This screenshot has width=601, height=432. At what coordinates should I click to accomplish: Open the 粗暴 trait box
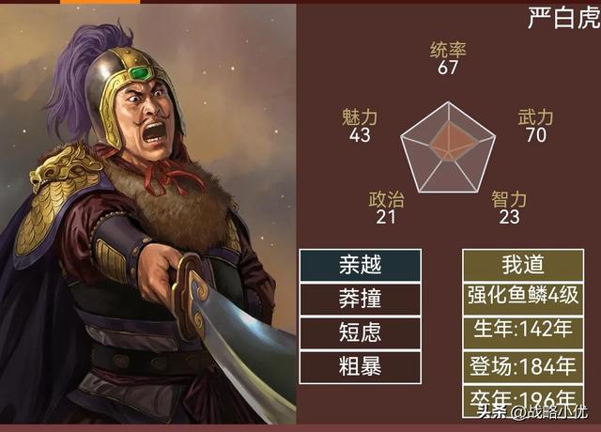click(361, 367)
